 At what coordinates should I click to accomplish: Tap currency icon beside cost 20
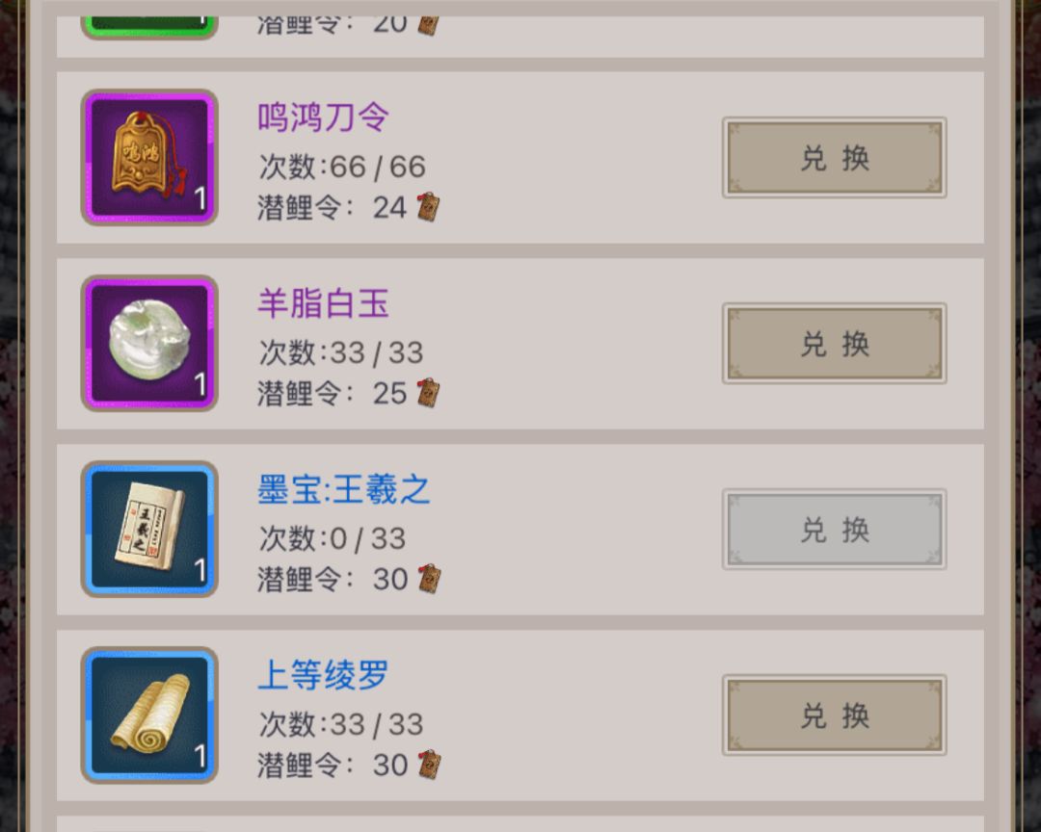coord(428,25)
